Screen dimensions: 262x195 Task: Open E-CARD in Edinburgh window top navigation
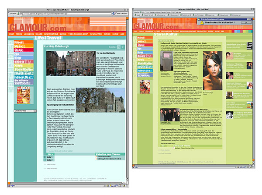39,34
